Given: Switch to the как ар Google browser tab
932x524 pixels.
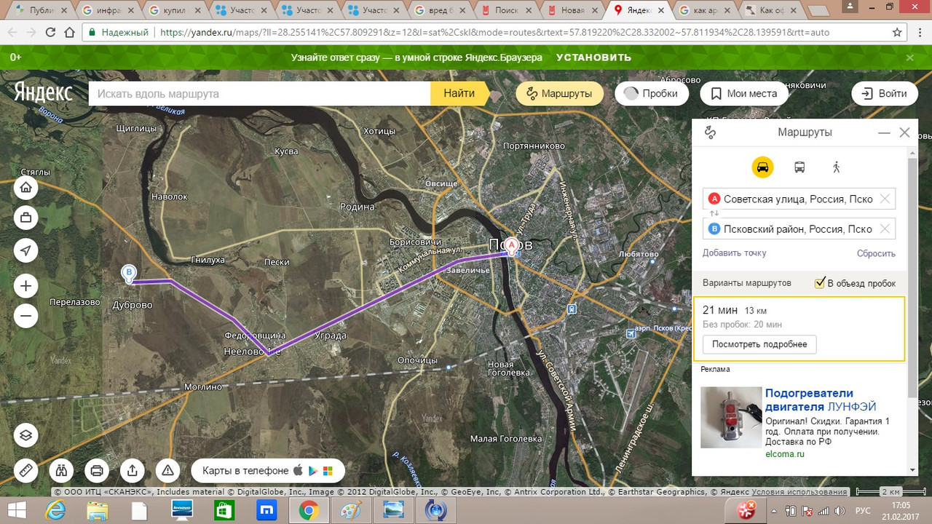Looking at the screenshot, I should pyautogui.click(x=706, y=10).
